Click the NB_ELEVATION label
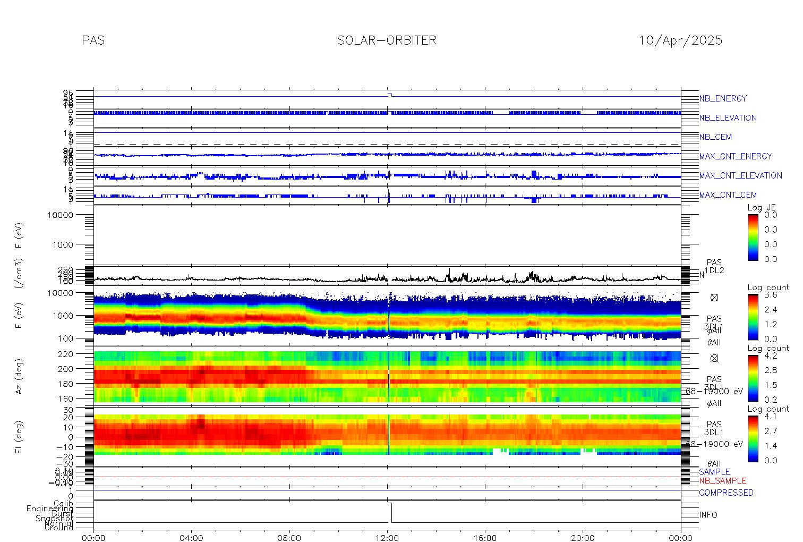Viewport: 803px width, 542px height. point(728,118)
